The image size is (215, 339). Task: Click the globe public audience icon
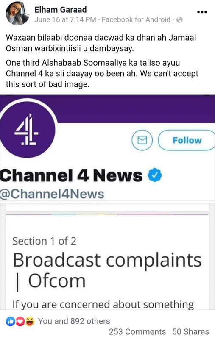[x=179, y=20]
